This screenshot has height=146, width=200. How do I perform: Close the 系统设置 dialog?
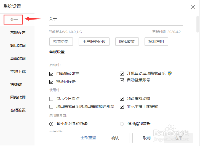click(x=193, y=7)
